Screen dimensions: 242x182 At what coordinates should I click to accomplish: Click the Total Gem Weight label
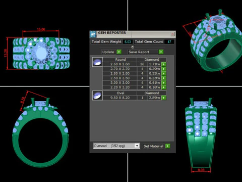pos(106,41)
